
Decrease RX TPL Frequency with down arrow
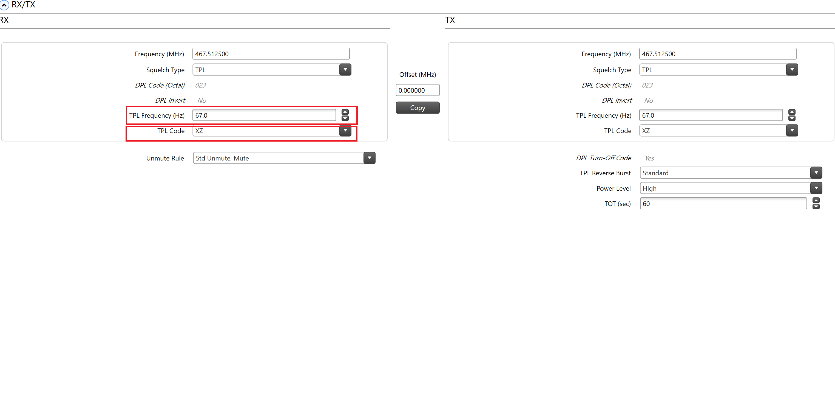click(x=345, y=118)
